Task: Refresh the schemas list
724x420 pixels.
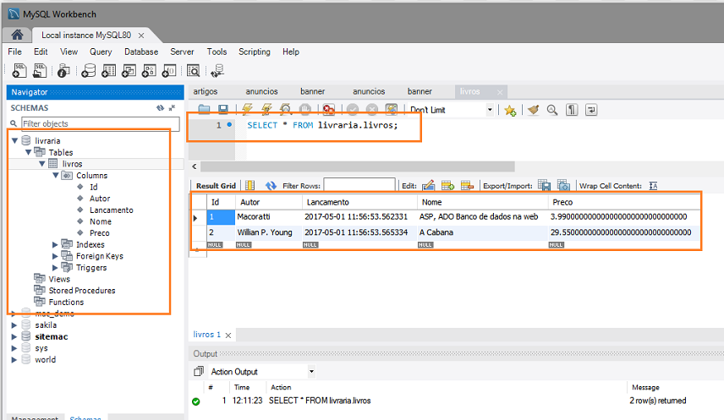Action: click(160, 108)
